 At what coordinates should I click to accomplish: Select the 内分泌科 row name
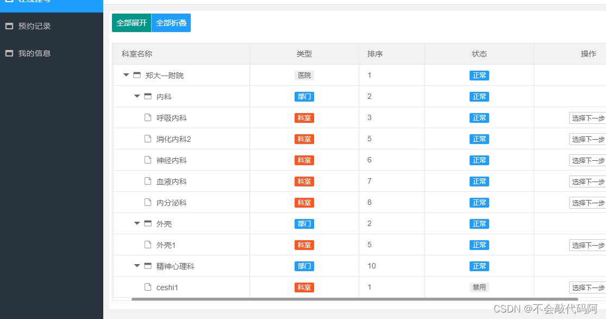tap(172, 203)
